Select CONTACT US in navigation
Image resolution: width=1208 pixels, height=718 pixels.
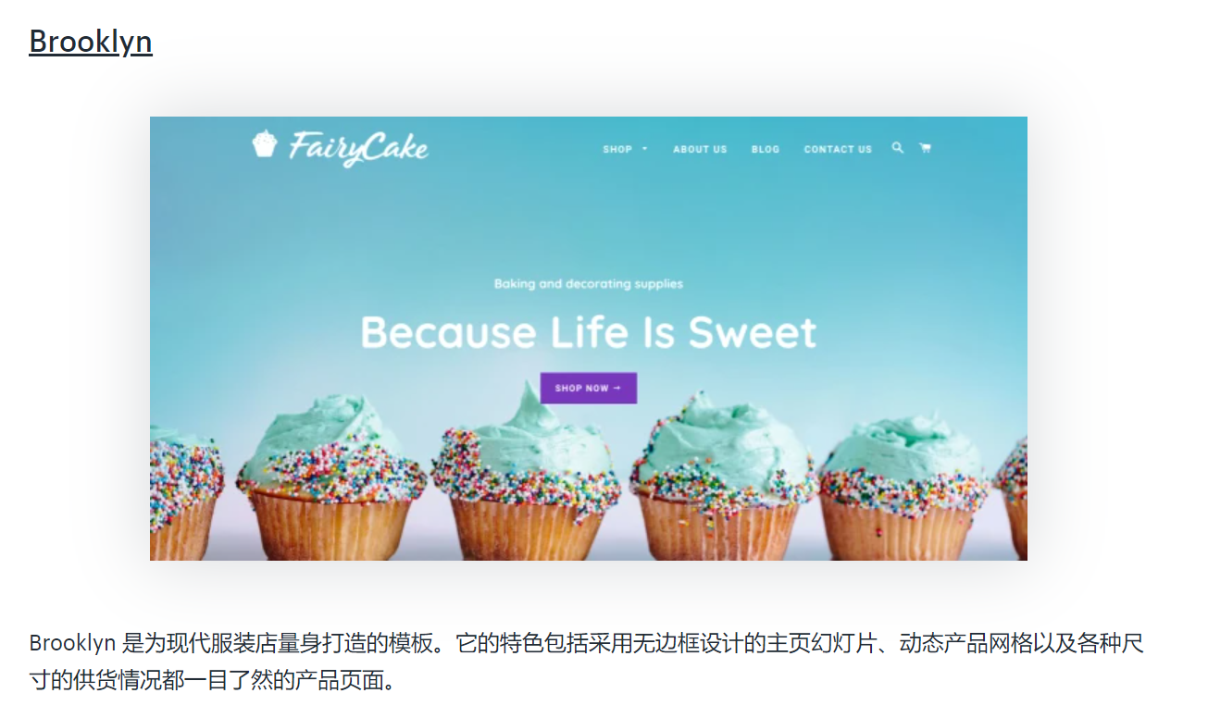point(838,149)
